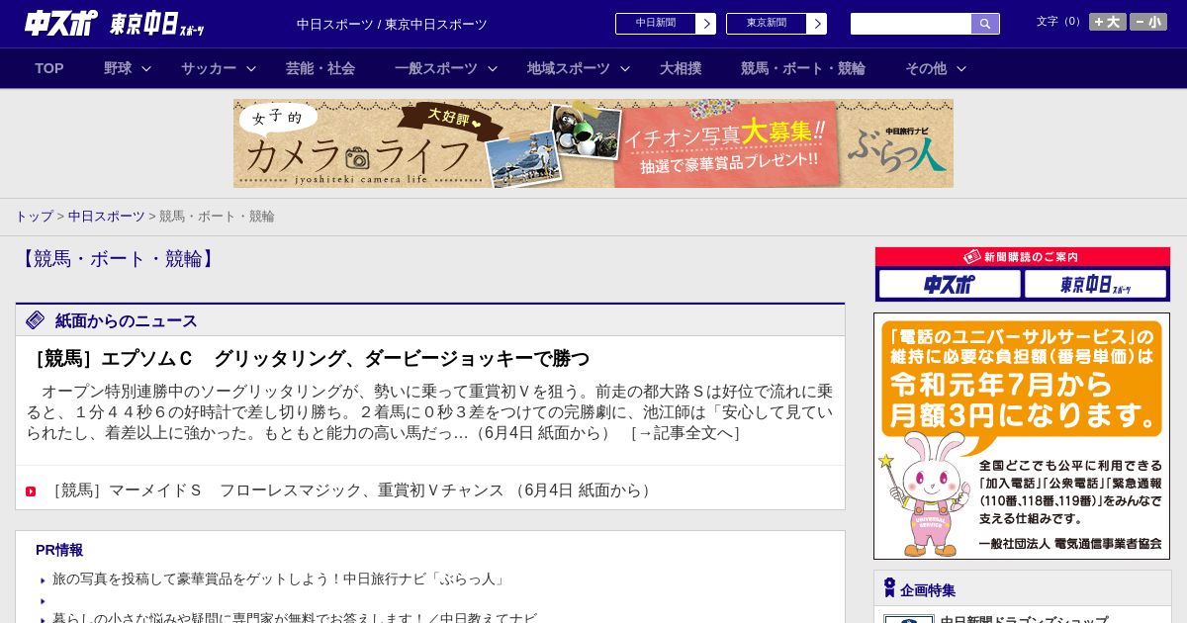Click the 中日新聞ドラゴンズショップ link
This screenshot has height=623, width=1187.
tap(1024, 619)
